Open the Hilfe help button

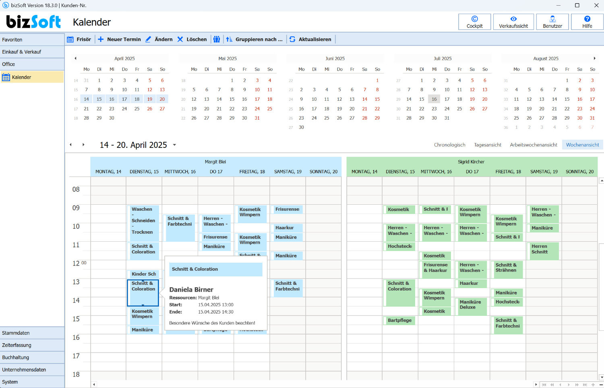pos(587,22)
